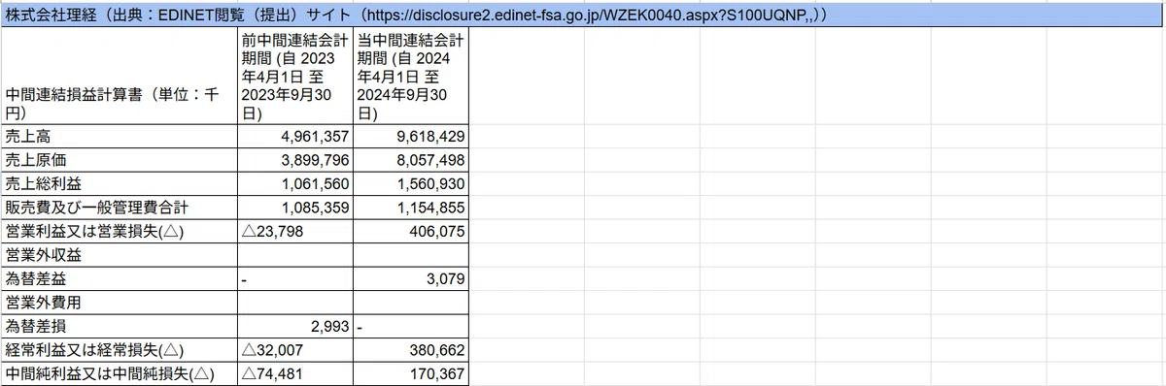
Task: Select the cell with value 1,154,855
Action: (x=412, y=208)
